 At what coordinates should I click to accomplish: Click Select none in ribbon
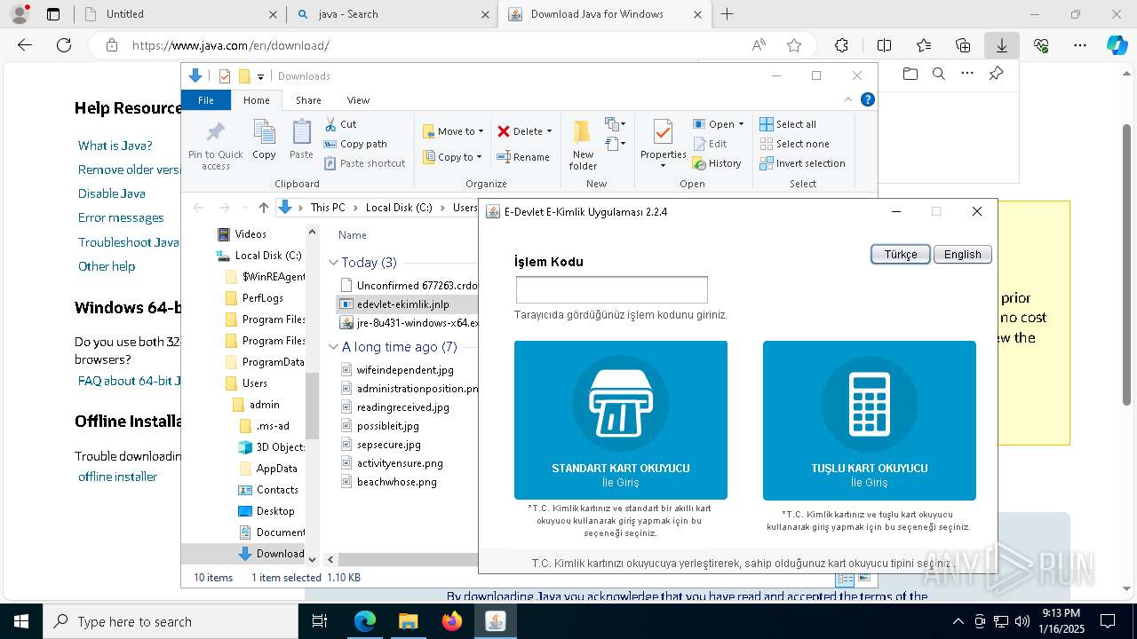(794, 144)
